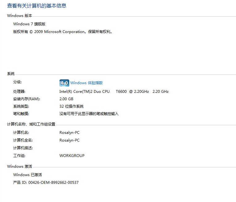This screenshot has width=236, height=202.
Task: Click the WORKGROUP workgroup value
Action: [72, 156]
